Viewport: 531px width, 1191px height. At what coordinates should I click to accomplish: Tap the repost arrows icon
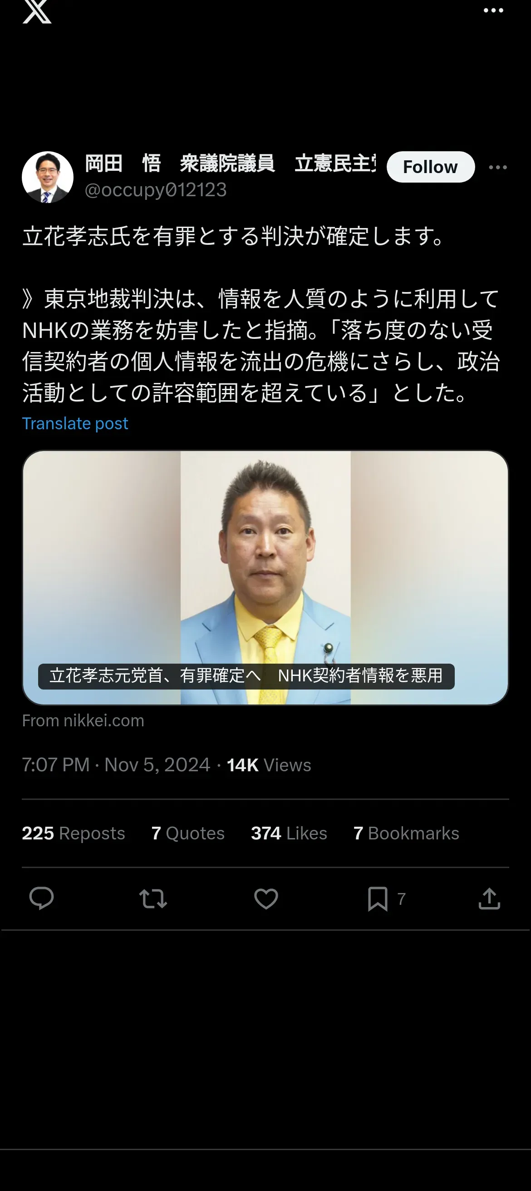point(153,899)
